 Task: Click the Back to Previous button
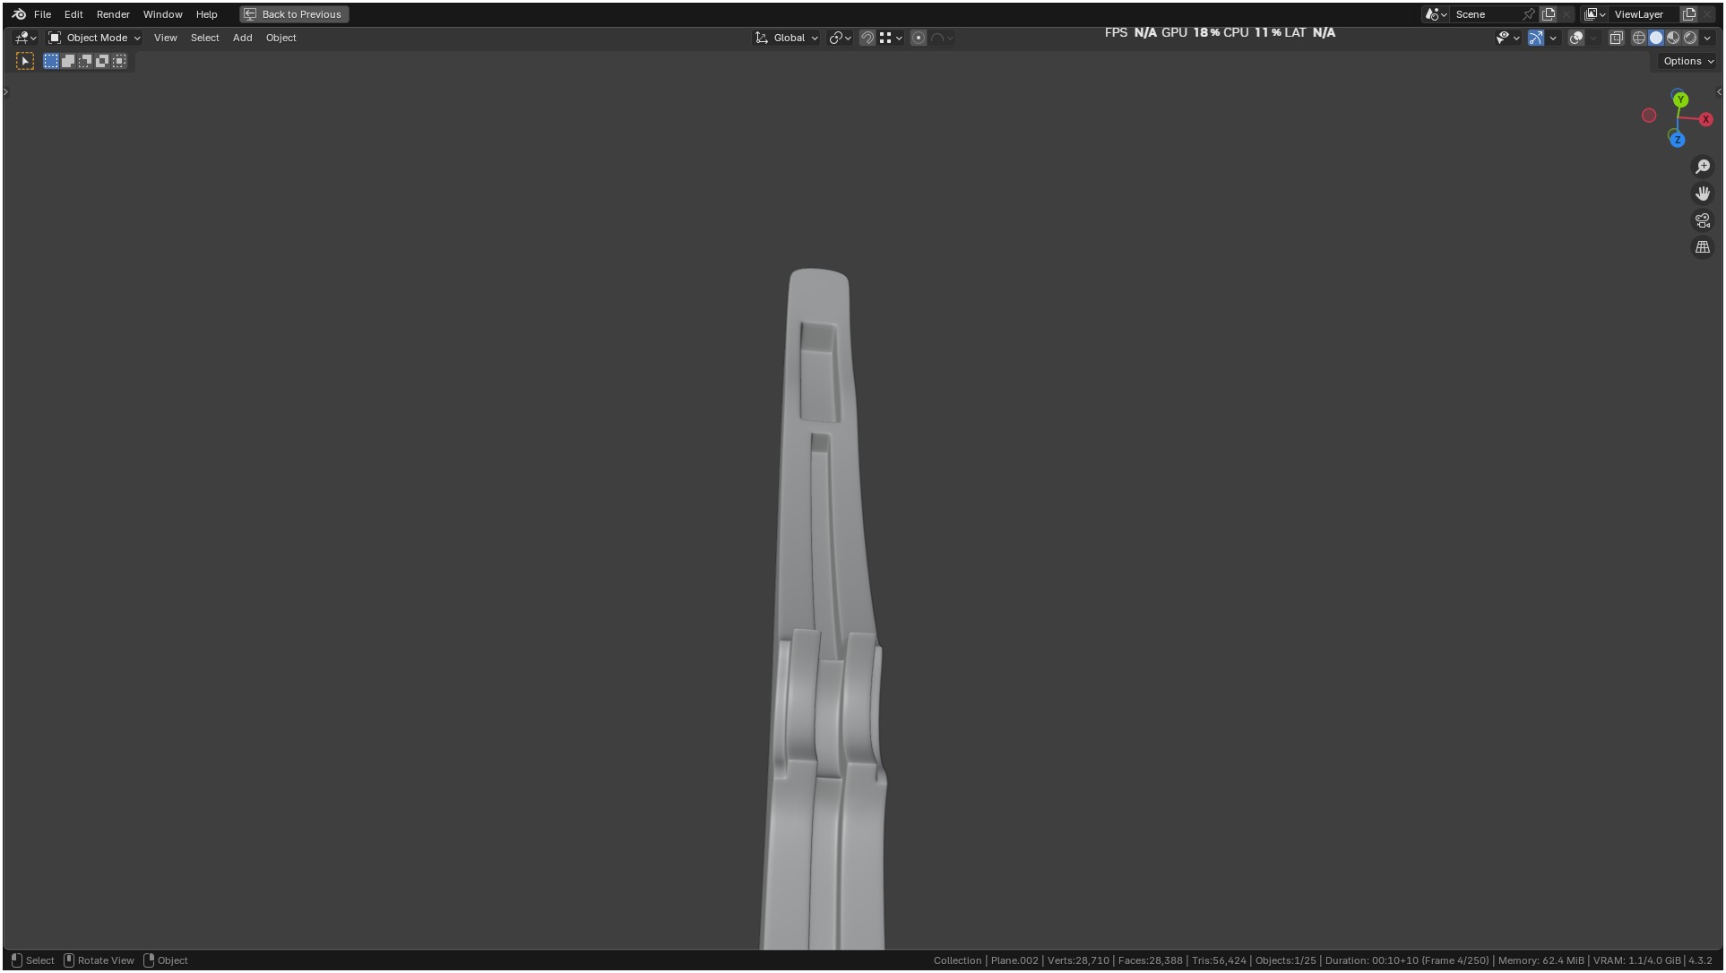pyautogui.click(x=294, y=14)
